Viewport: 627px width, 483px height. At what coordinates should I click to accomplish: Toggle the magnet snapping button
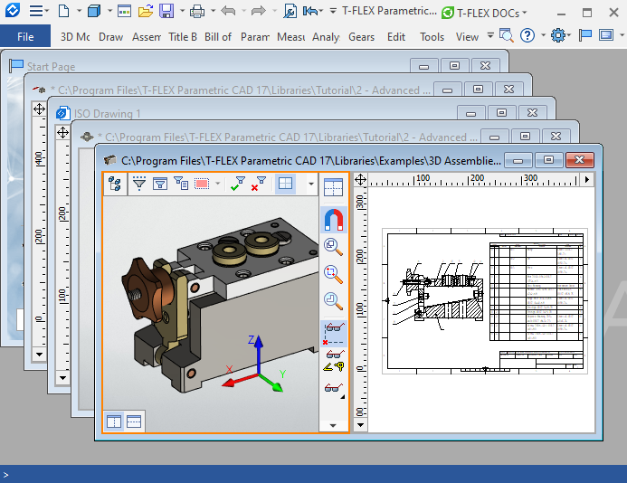coord(334,220)
